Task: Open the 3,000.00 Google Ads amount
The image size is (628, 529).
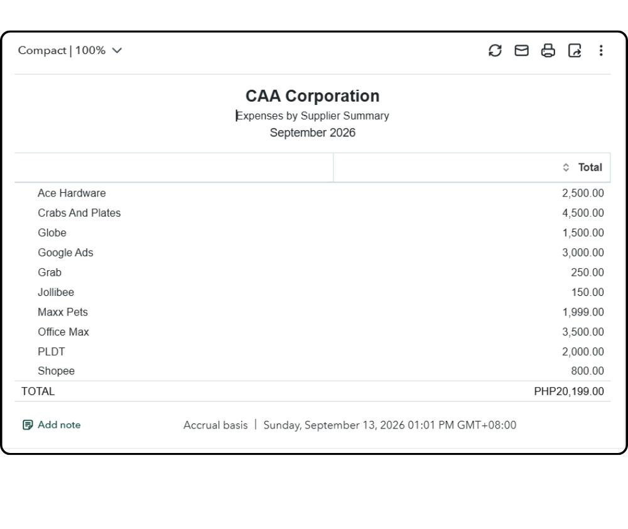Action: [583, 253]
